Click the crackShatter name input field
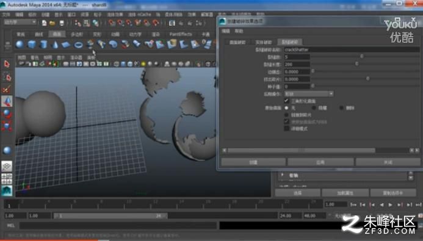423x241 pixels. point(352,49)
